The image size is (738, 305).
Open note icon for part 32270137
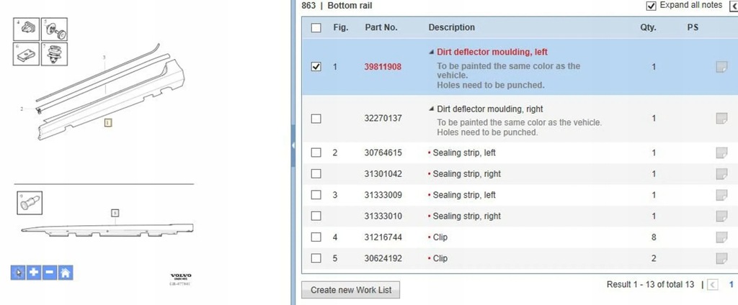721,119
